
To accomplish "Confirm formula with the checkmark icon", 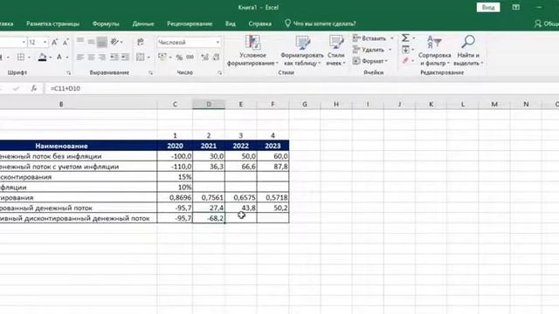I will (x=16, y=88).
